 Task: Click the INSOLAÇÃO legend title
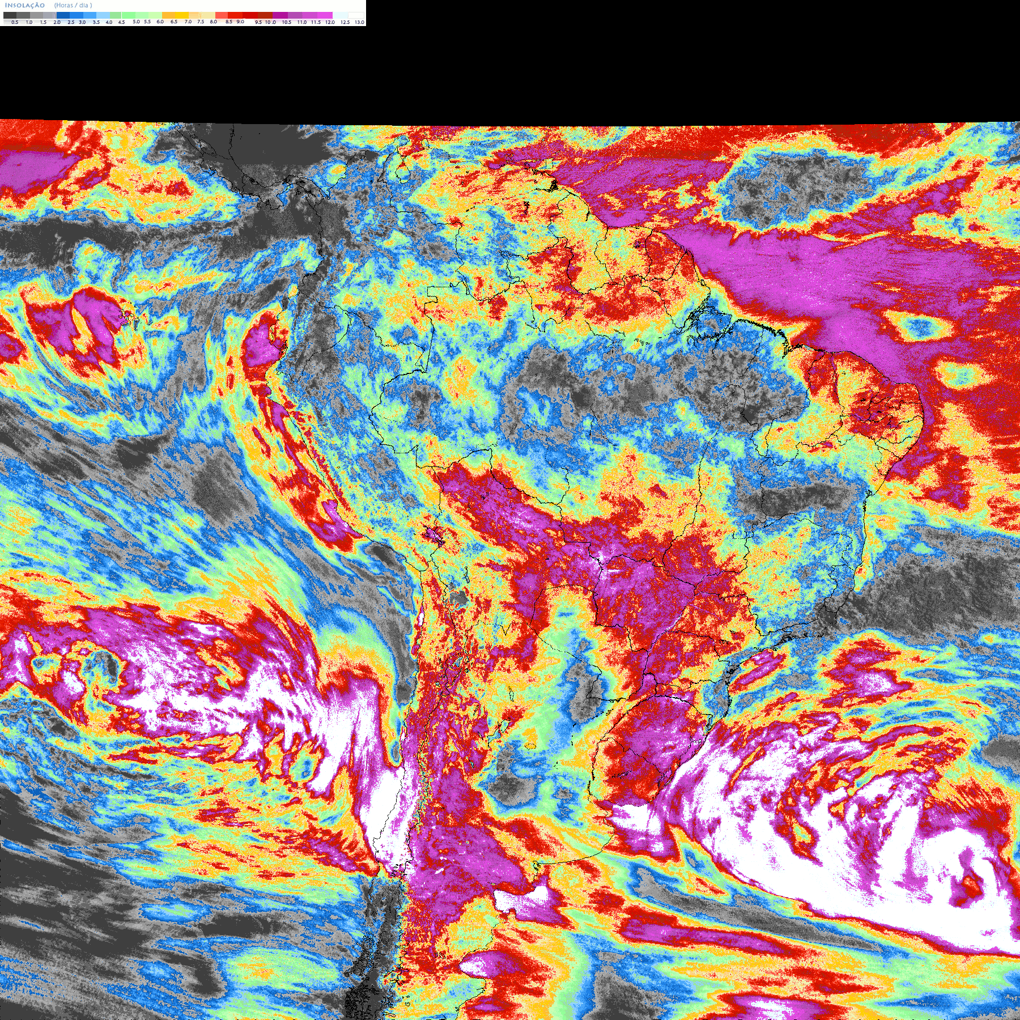[25, 5]
